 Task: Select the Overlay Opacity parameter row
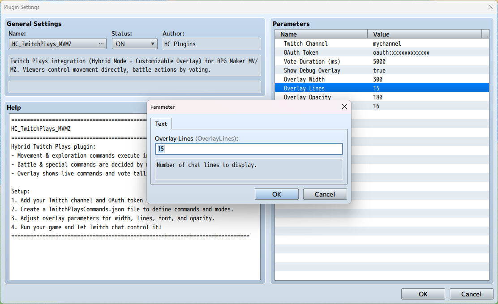pyautogui.click(x=382, y=97)
